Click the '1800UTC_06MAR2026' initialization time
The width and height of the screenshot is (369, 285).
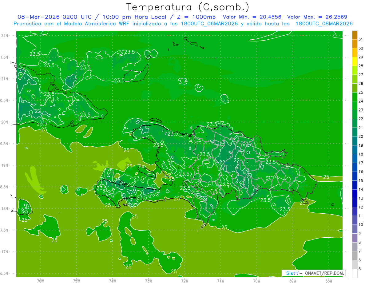[209, 24]
